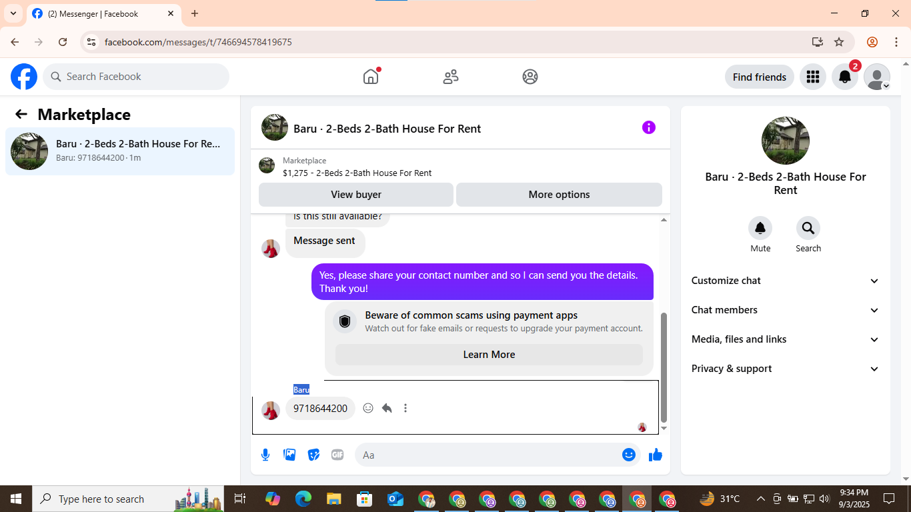Click the browser address bar URL
Screen dimensions: 911x512
pyautogui.click(x=198, y=42)
